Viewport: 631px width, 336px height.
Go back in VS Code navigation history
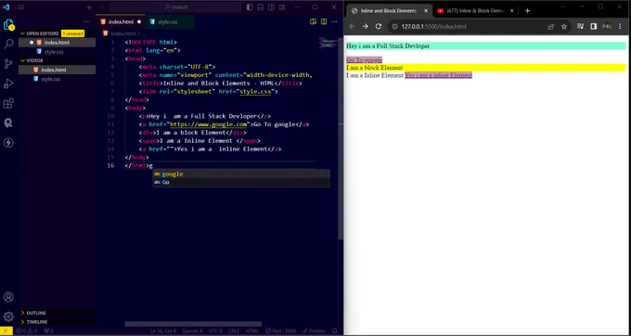click(90, 7)
